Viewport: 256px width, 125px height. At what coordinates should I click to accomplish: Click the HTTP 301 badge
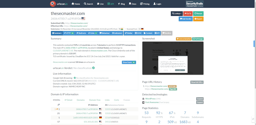click(x=172, y=86)
